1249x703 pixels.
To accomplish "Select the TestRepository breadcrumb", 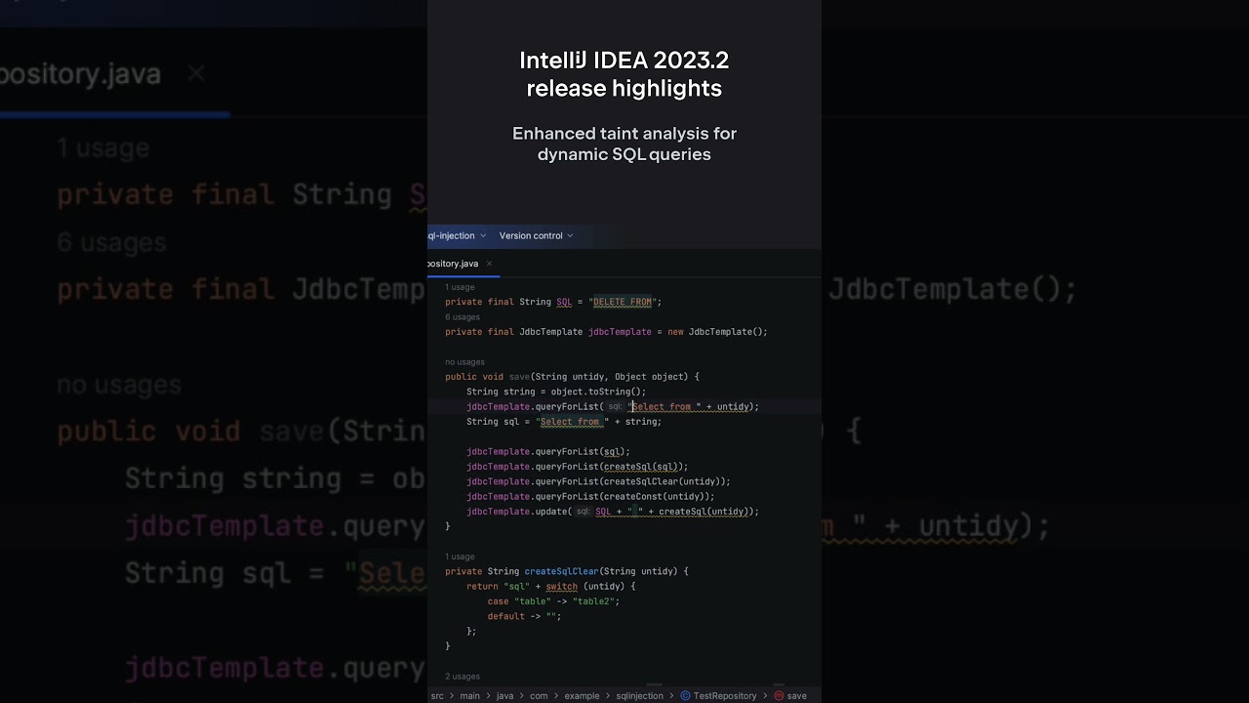I will tap(725, 696).
